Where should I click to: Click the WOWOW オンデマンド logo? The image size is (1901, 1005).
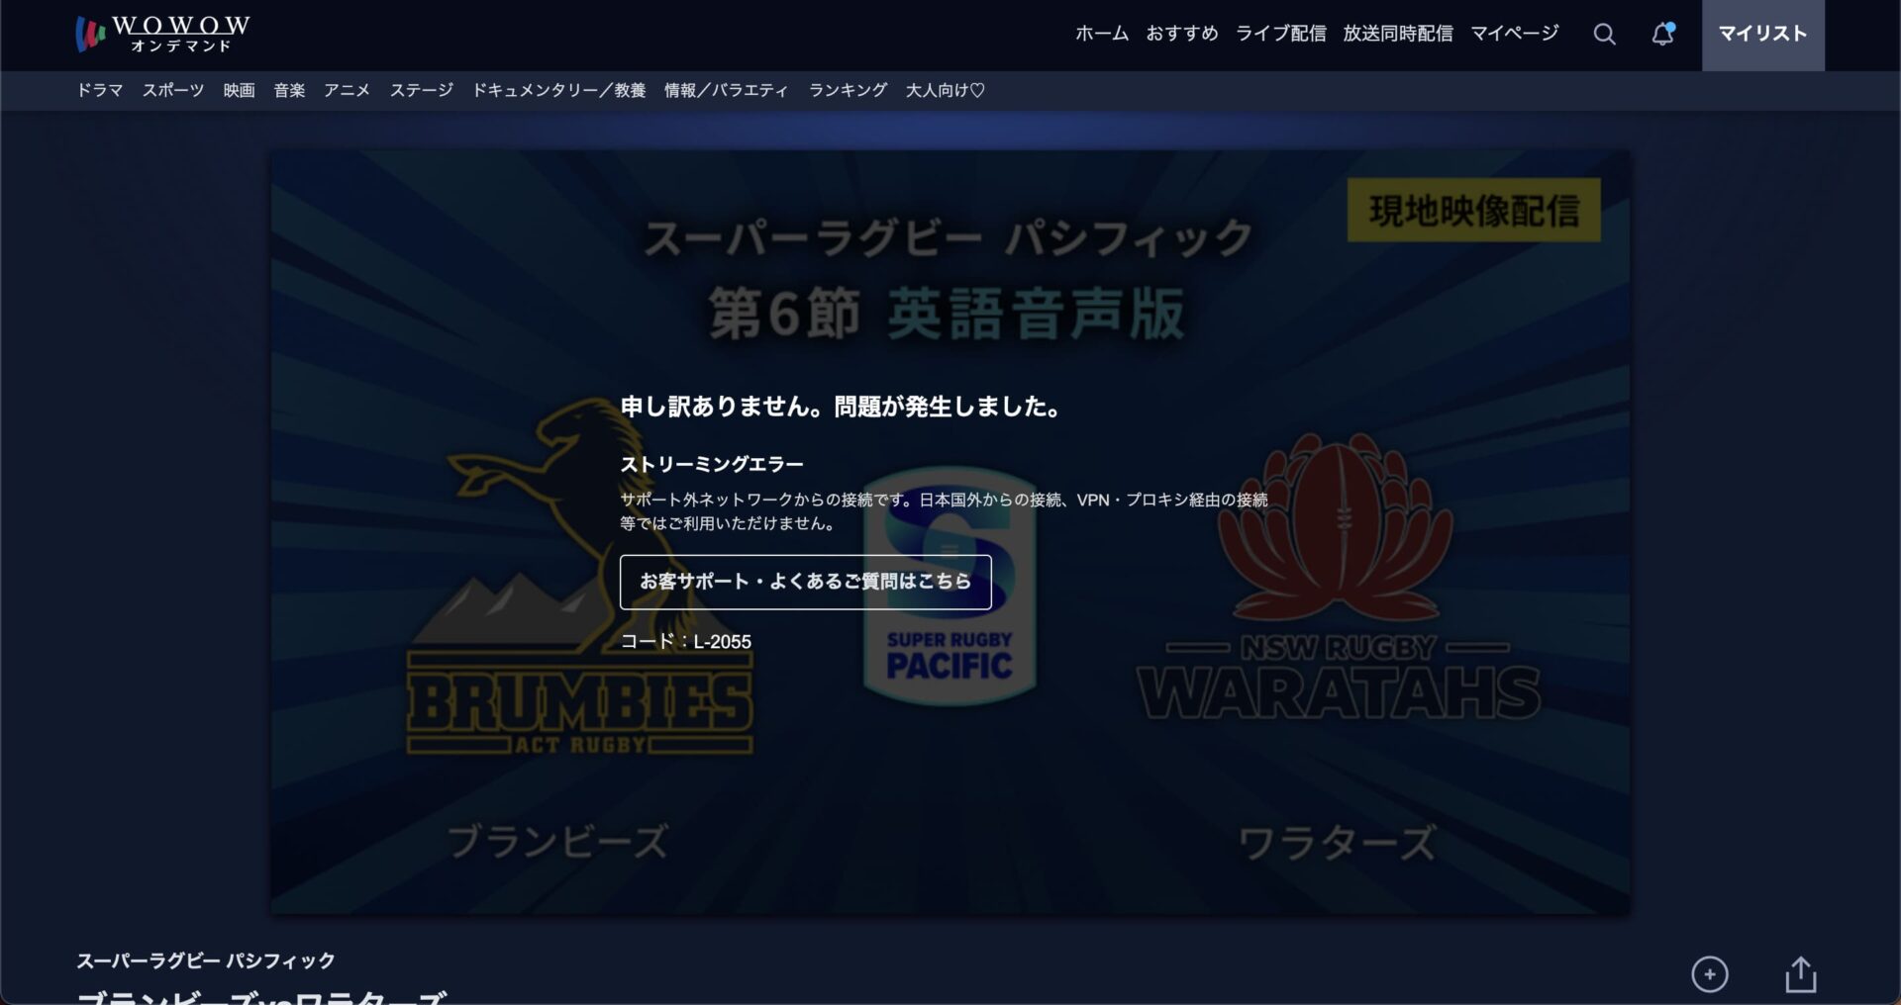pyautogui.click(x=161, y=33)
